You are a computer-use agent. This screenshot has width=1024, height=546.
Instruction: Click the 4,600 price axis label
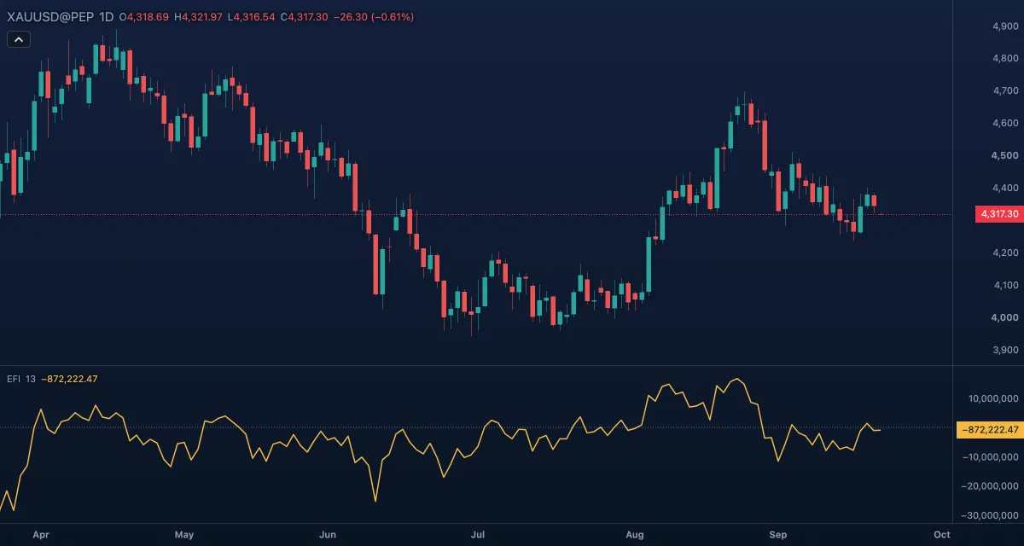1005,124
